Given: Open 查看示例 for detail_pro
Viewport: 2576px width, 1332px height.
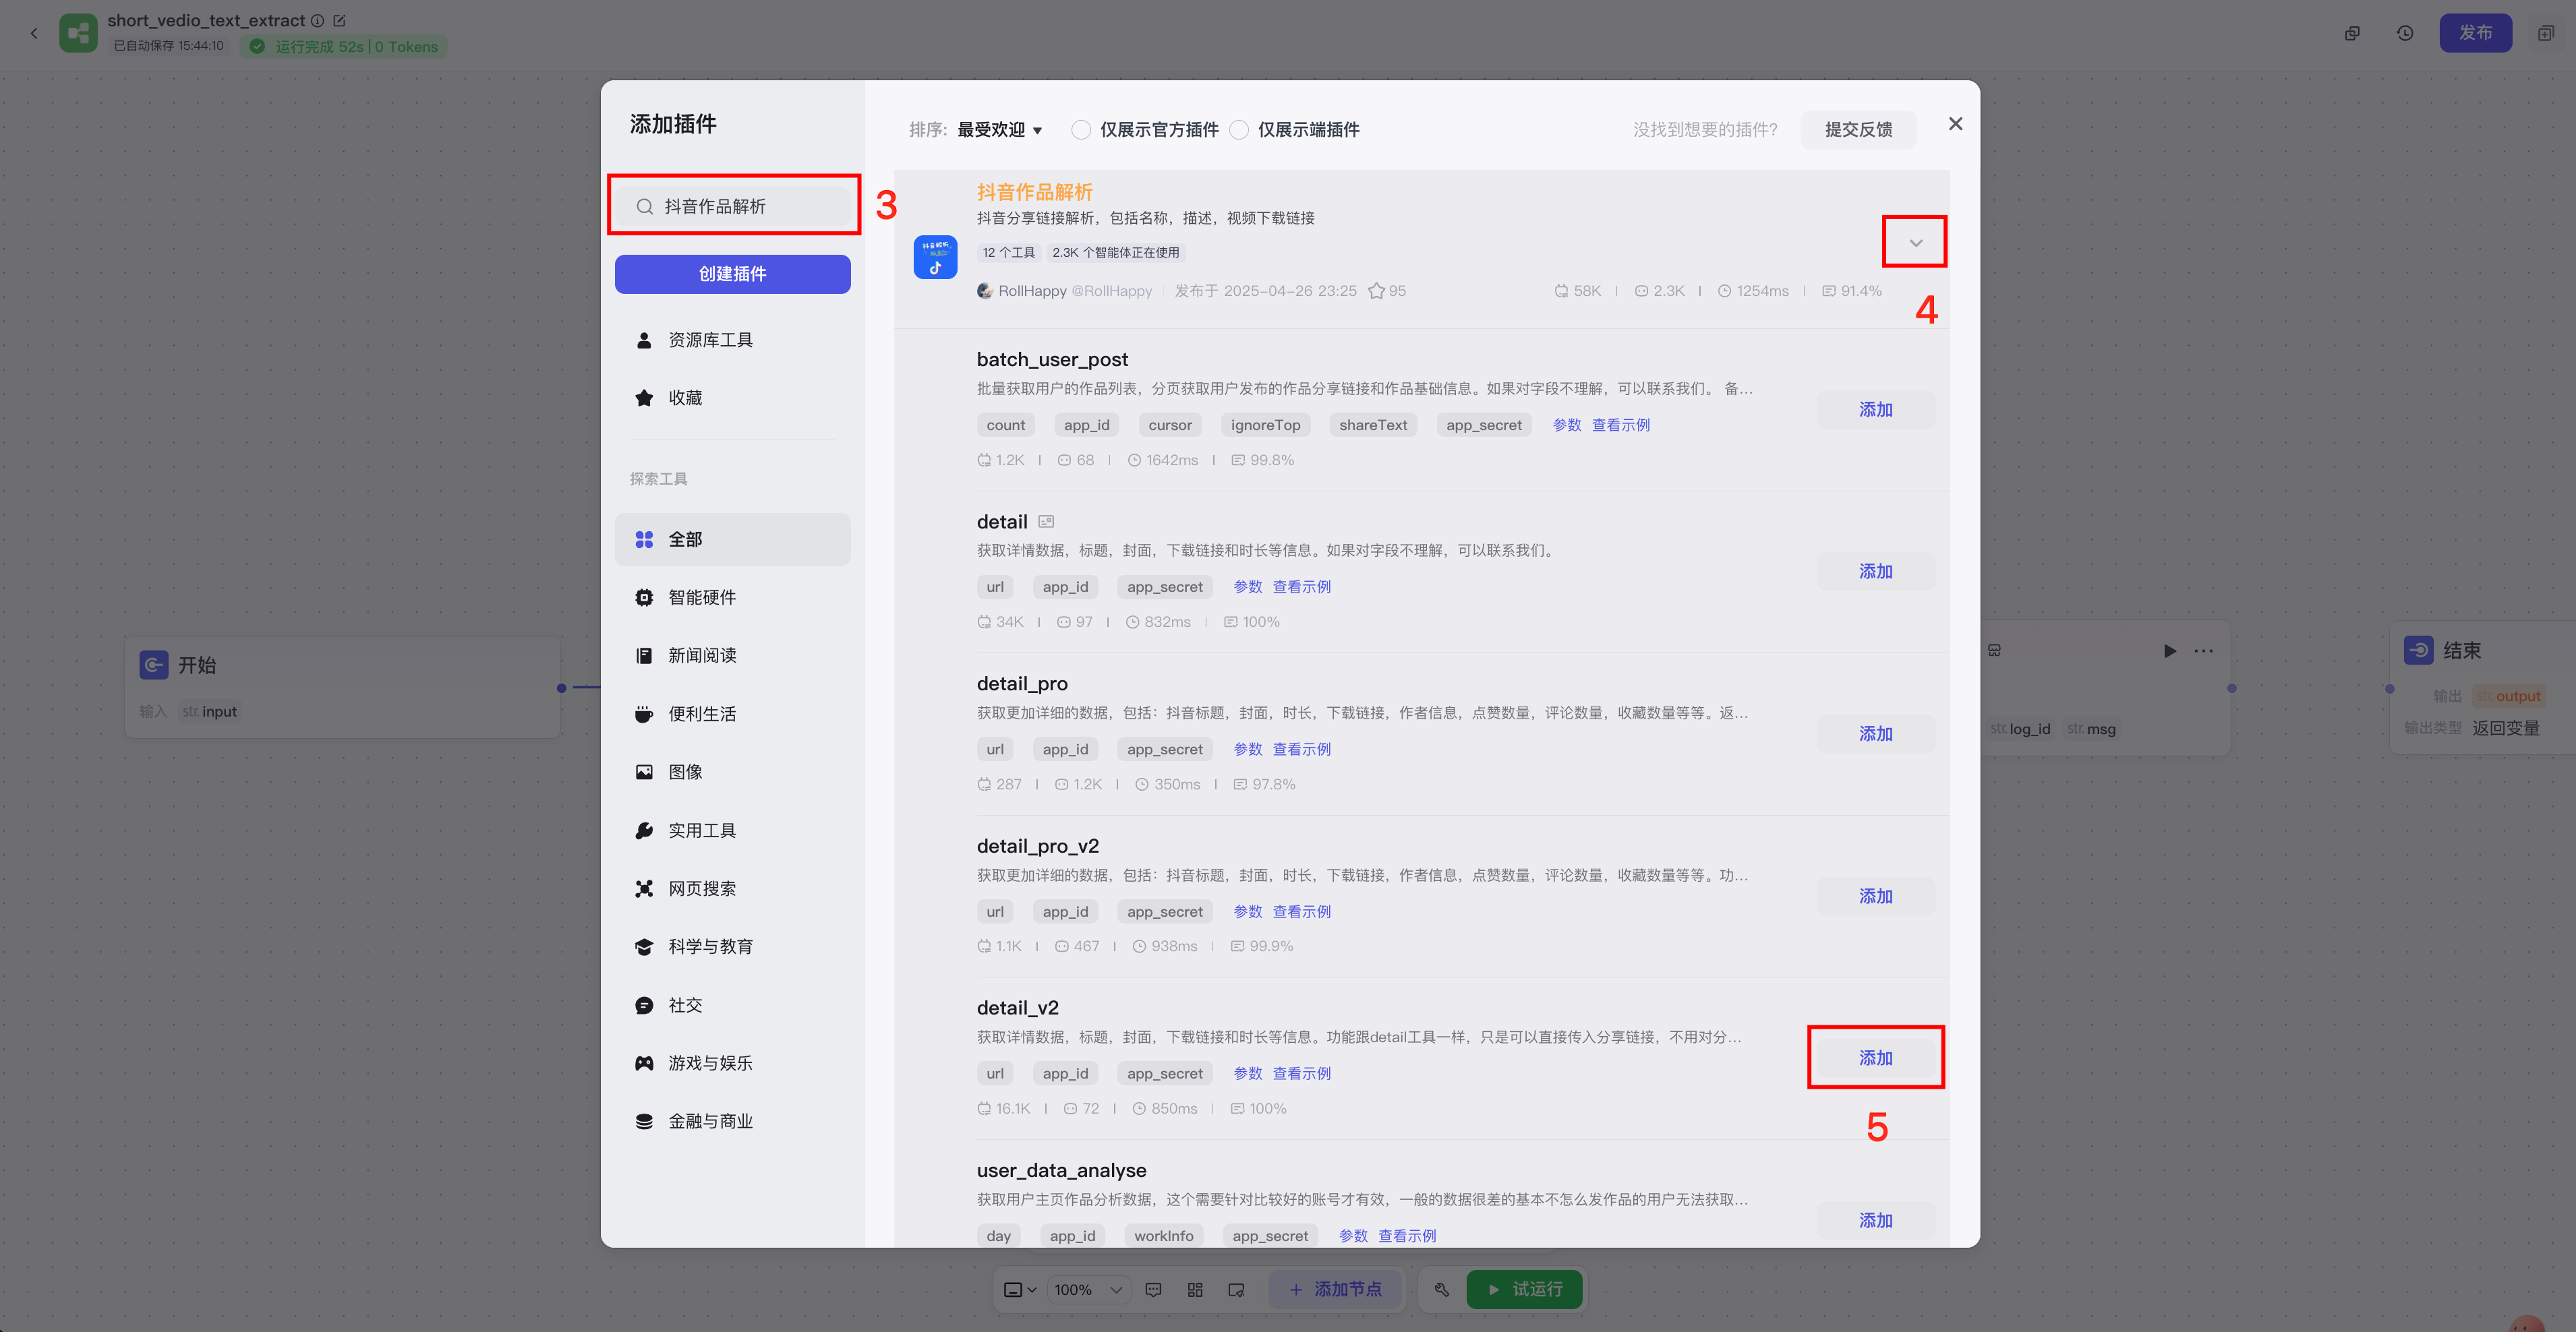Looking at the screenshot, I should pos(1301,750).
